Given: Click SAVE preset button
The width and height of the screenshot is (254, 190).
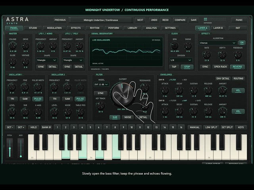Looking at the screenshot, I should tap(194, 20).
